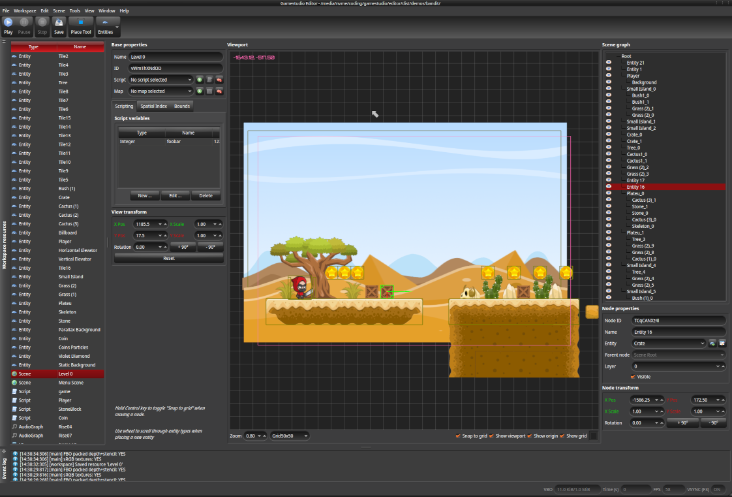Toggle visibility eye for Crate_0
Image resolution: width=732 pixels, height=497 pixels.
[608, 135]
